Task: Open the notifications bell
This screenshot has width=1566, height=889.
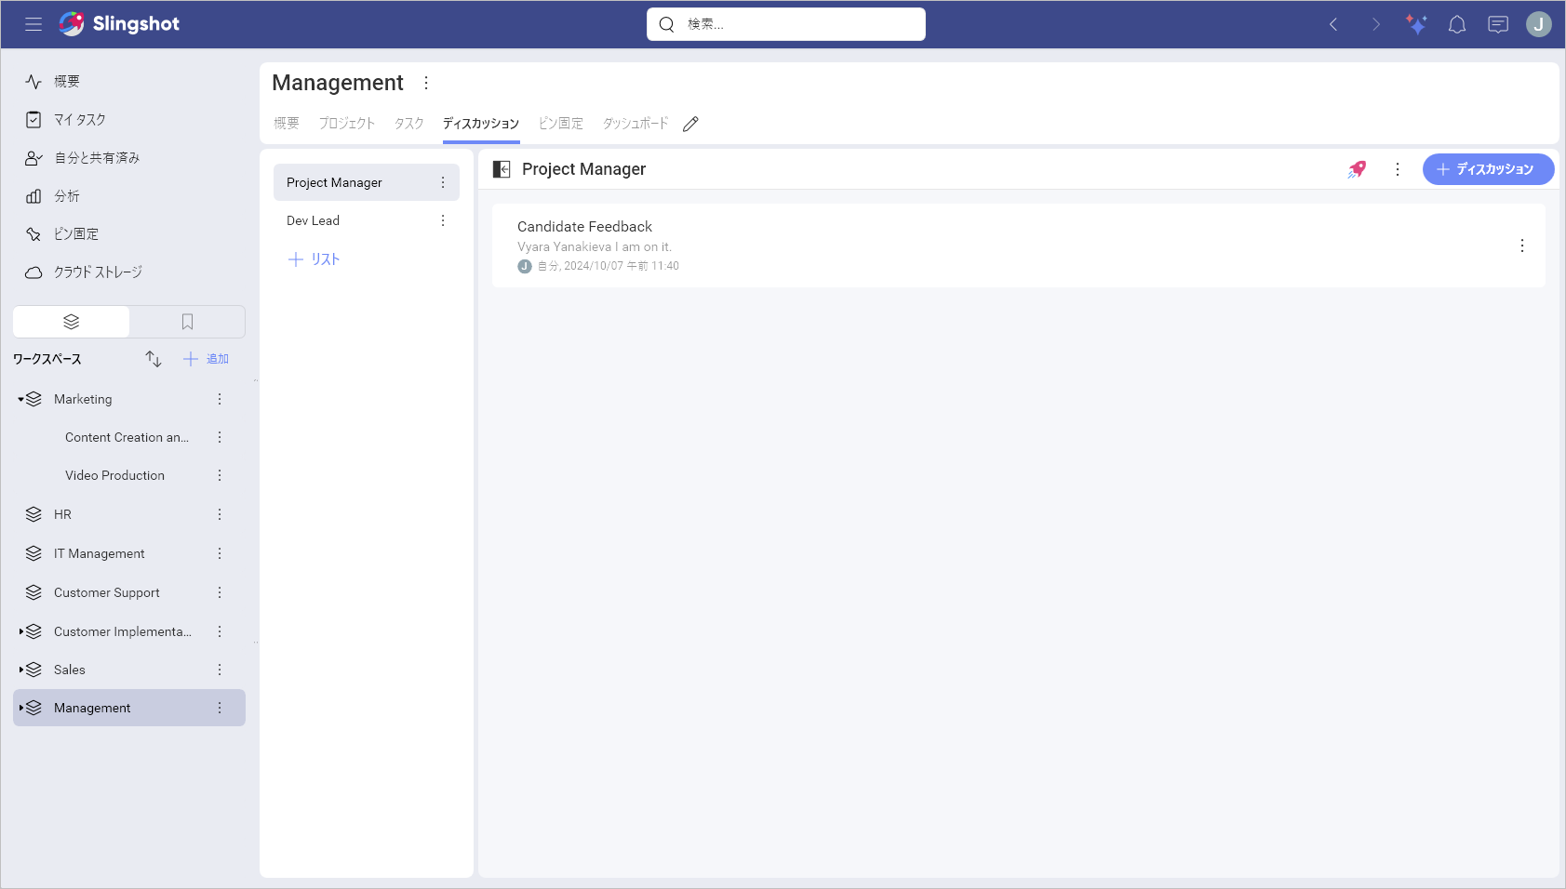Action: [1457, 25]
